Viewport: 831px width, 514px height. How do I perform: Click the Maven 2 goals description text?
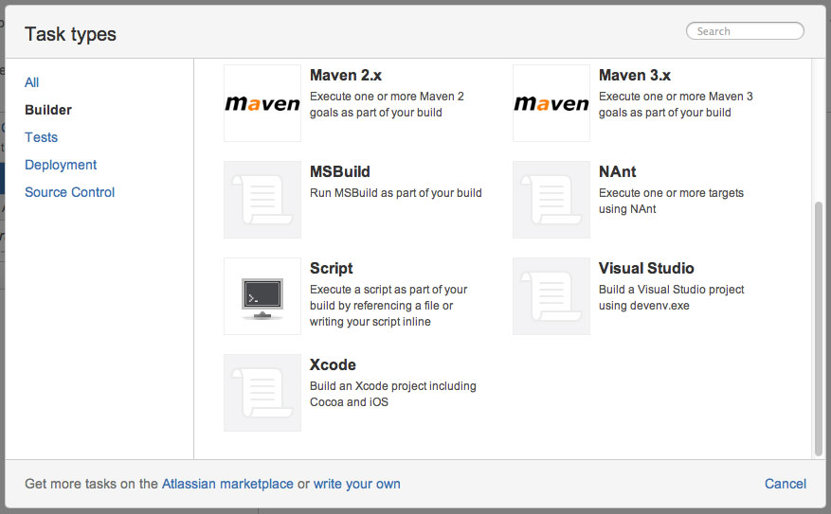click(387, 104)
